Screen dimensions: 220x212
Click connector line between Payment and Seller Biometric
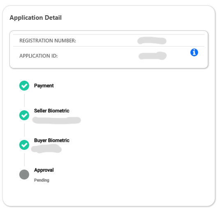click(24, 100)
